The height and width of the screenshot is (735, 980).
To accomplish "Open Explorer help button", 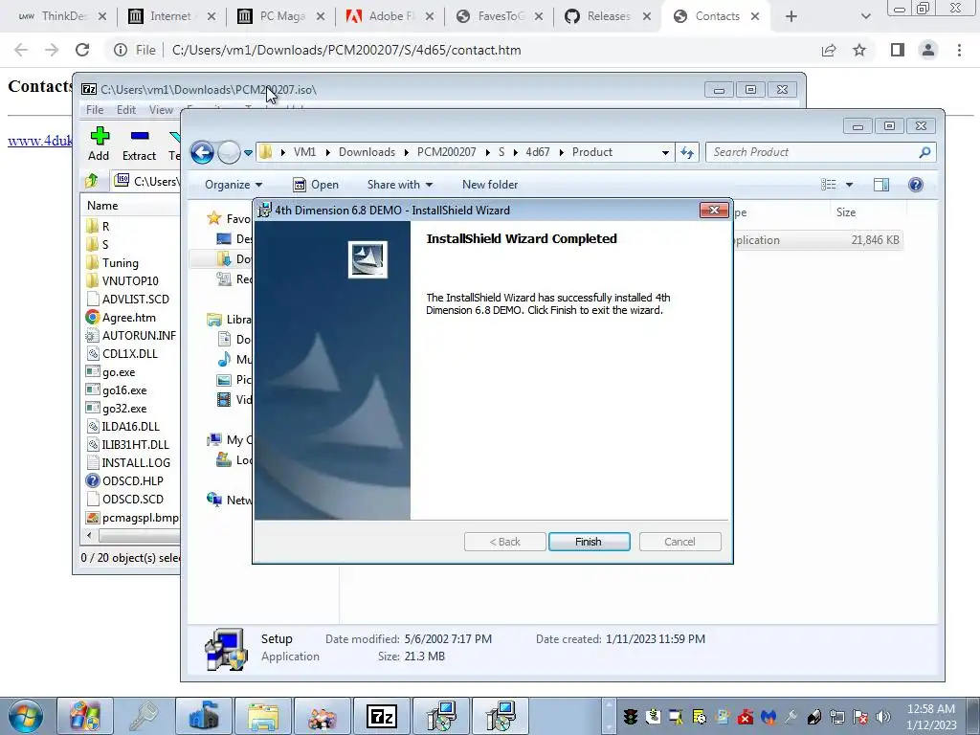I will pyautogui.click(x=916, y=185).
